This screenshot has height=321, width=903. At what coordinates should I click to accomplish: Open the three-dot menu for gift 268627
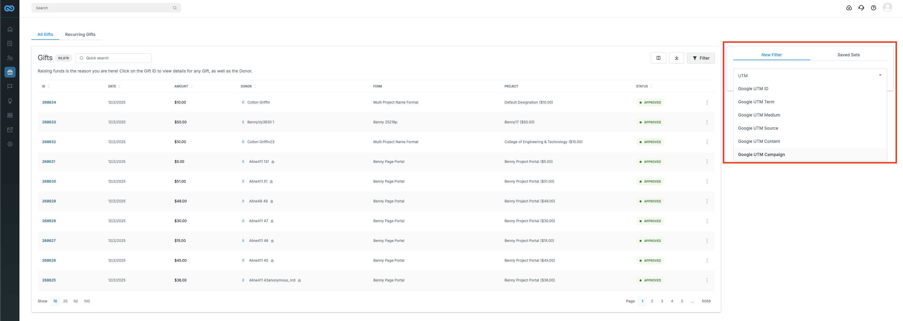[x=707, y=241]
